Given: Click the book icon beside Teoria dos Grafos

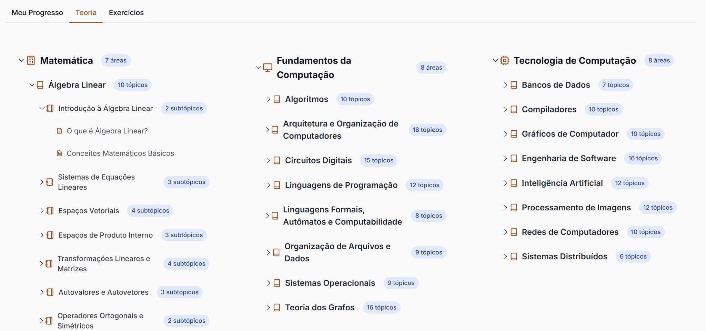Looking at the screenshot, I should coord(277,308).
